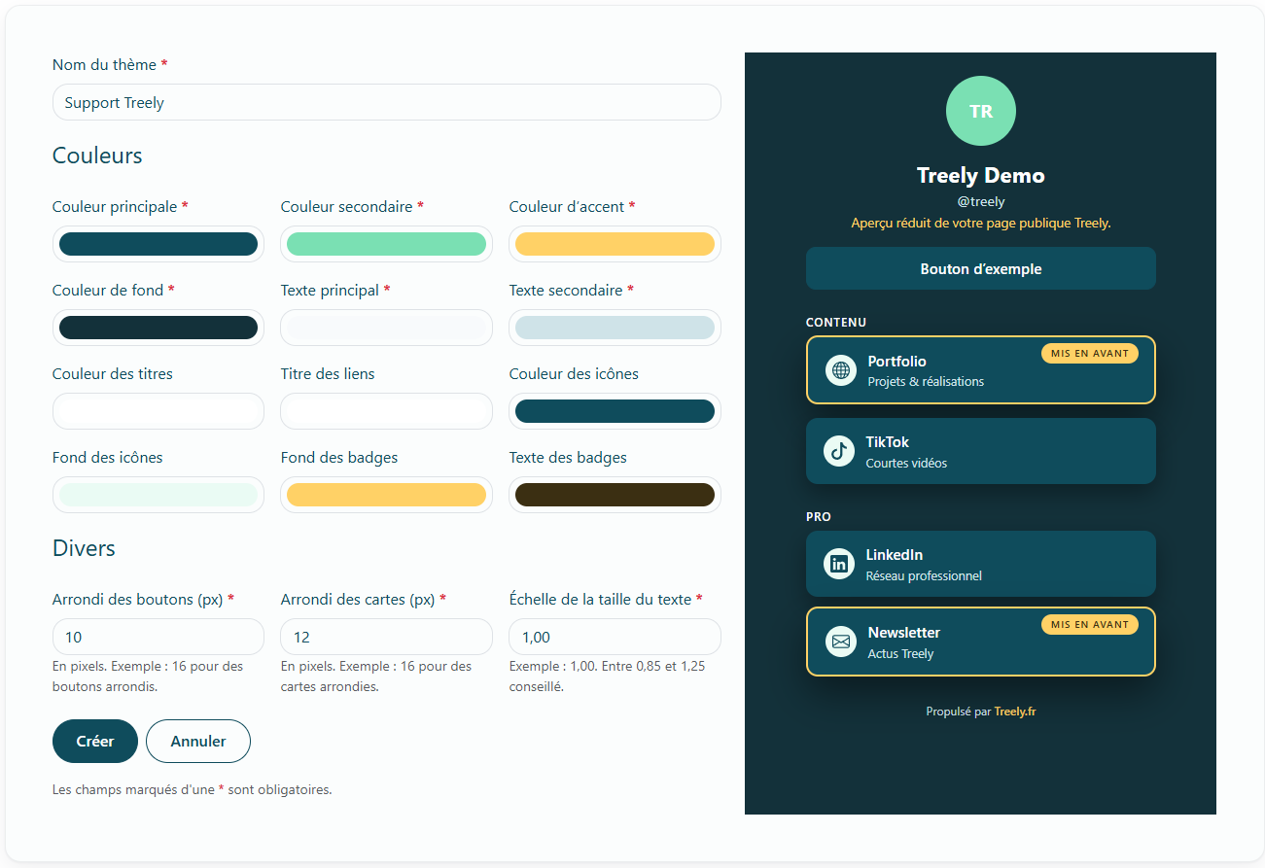
Task: Click the Divers section heading
Action: (84, 548)
